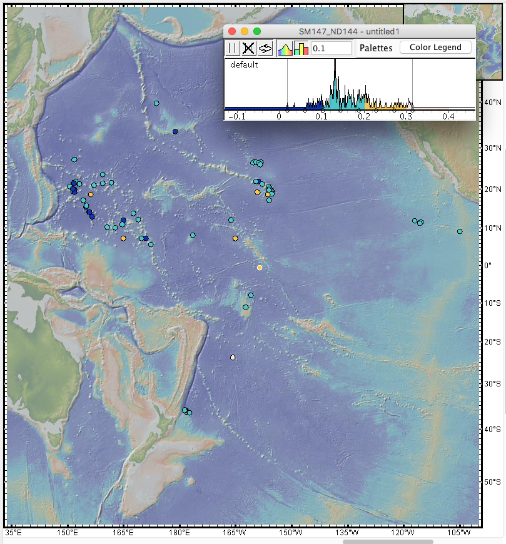The height and width of the screenshot is (544, 506).
Task: Click the pale orange data point on the equator
Action: click(260, 268)
